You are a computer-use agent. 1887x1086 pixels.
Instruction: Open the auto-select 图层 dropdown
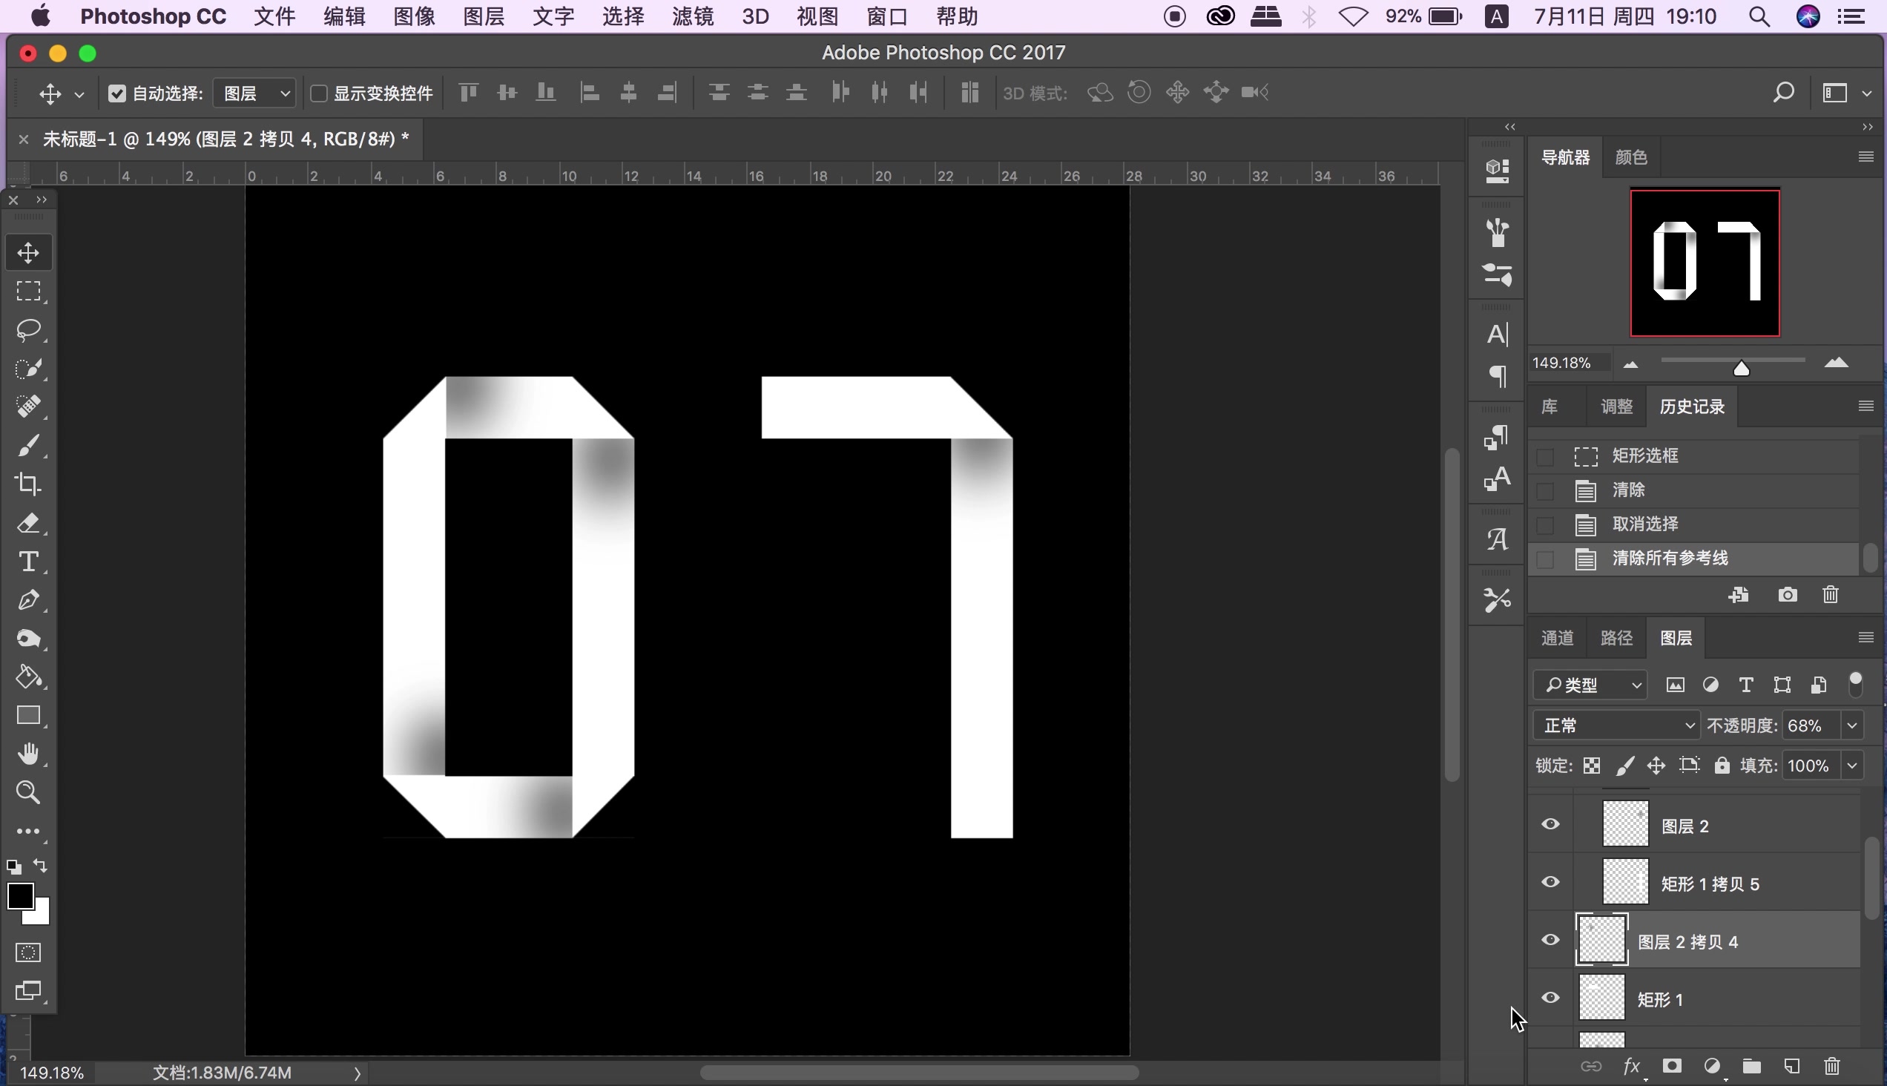(x=255, y=93)
